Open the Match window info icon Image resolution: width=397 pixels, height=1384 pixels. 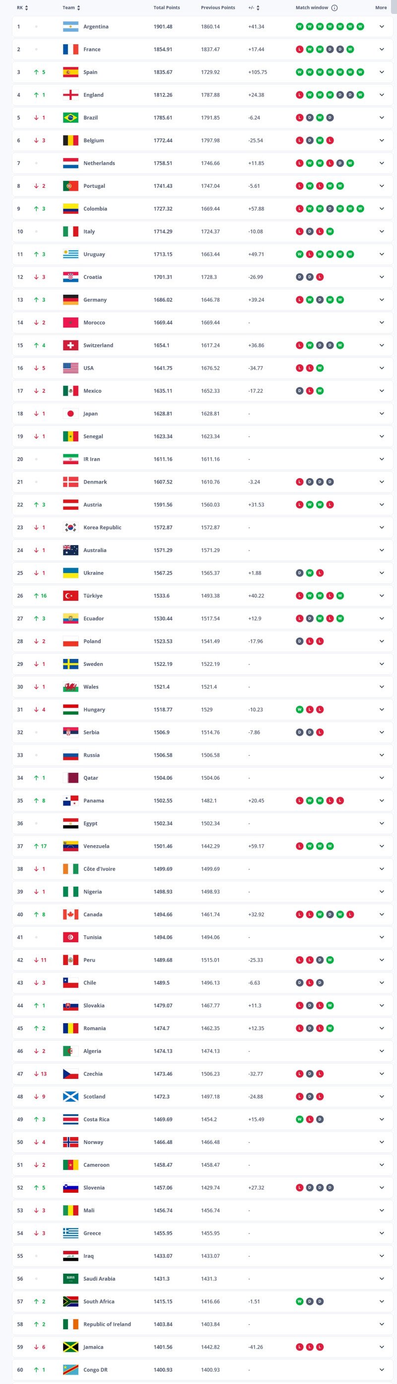coord(334,7)
